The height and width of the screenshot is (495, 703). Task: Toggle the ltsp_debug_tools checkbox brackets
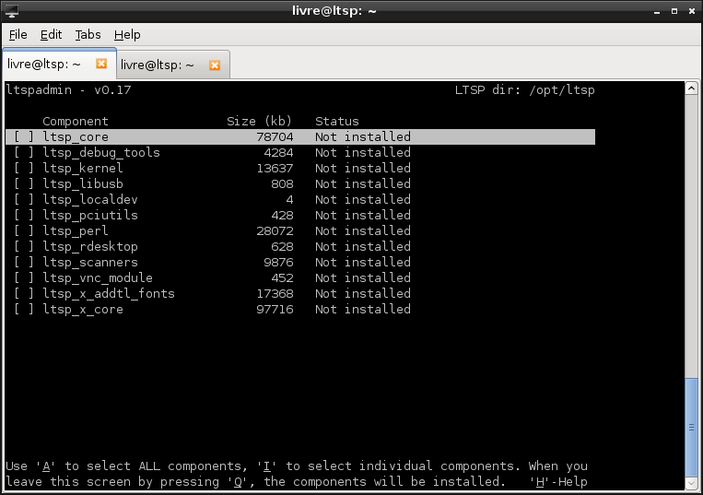(24, 152)
